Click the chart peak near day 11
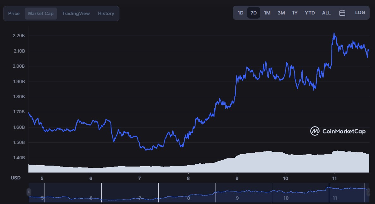This screenshot has width=375, height=204. (334, 33)
